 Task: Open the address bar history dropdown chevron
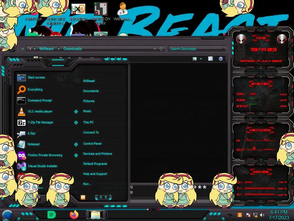click(155, 49)
